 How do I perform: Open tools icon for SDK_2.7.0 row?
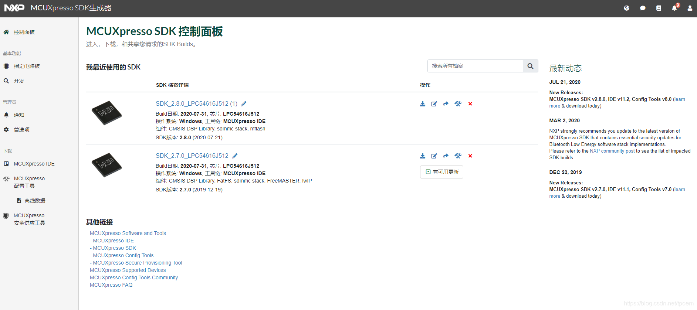458,156
